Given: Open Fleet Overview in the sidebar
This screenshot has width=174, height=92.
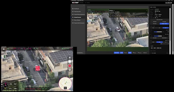Looking at the screenshot, I should (x=78, y=12).
